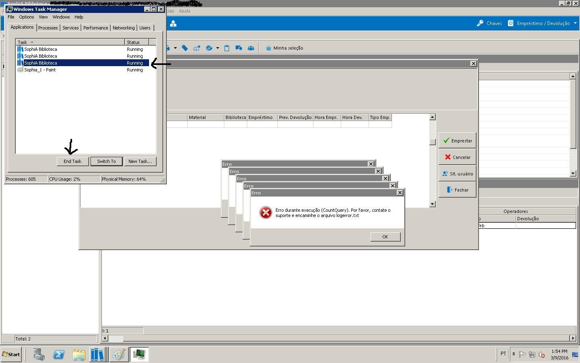Open Chaves with the key icon
580x363 pixels.
489,23
